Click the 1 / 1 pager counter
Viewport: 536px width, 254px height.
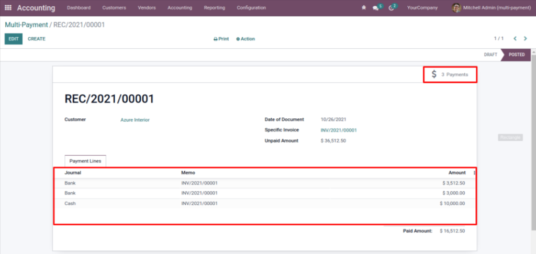[499, 39]
